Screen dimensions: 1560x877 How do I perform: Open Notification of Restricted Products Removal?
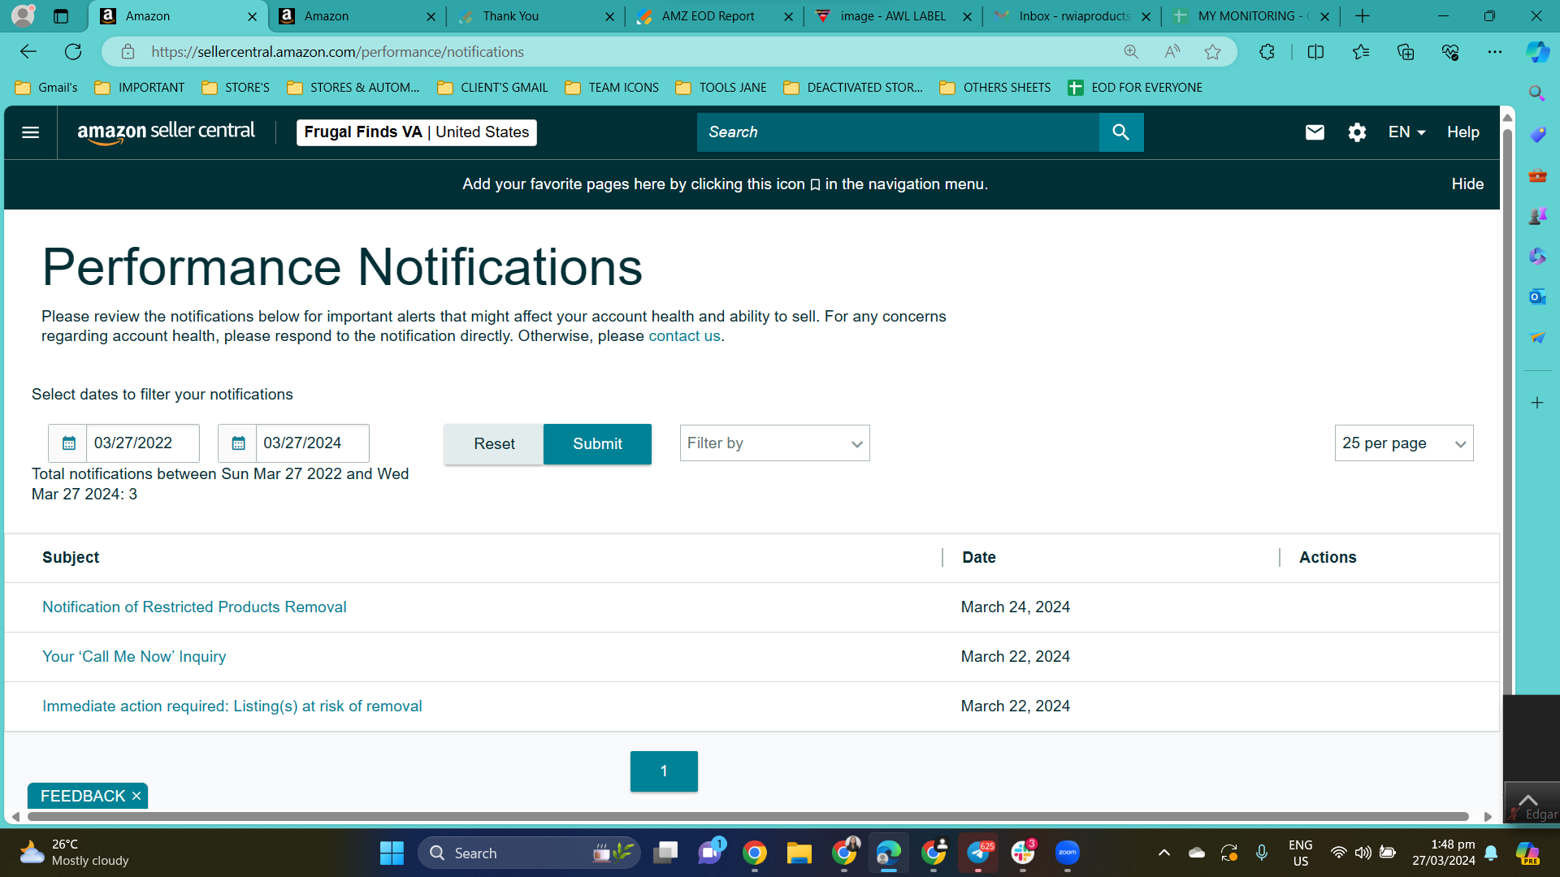coord(194,607)
